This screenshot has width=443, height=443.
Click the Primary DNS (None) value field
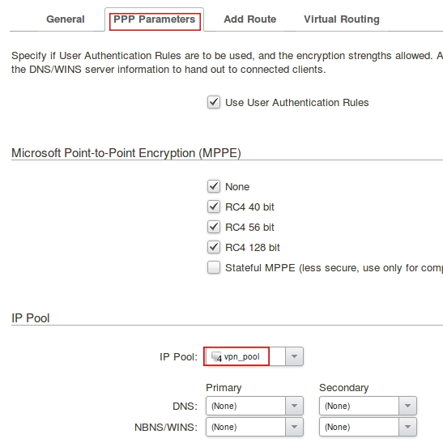click(x=246, y=406)
